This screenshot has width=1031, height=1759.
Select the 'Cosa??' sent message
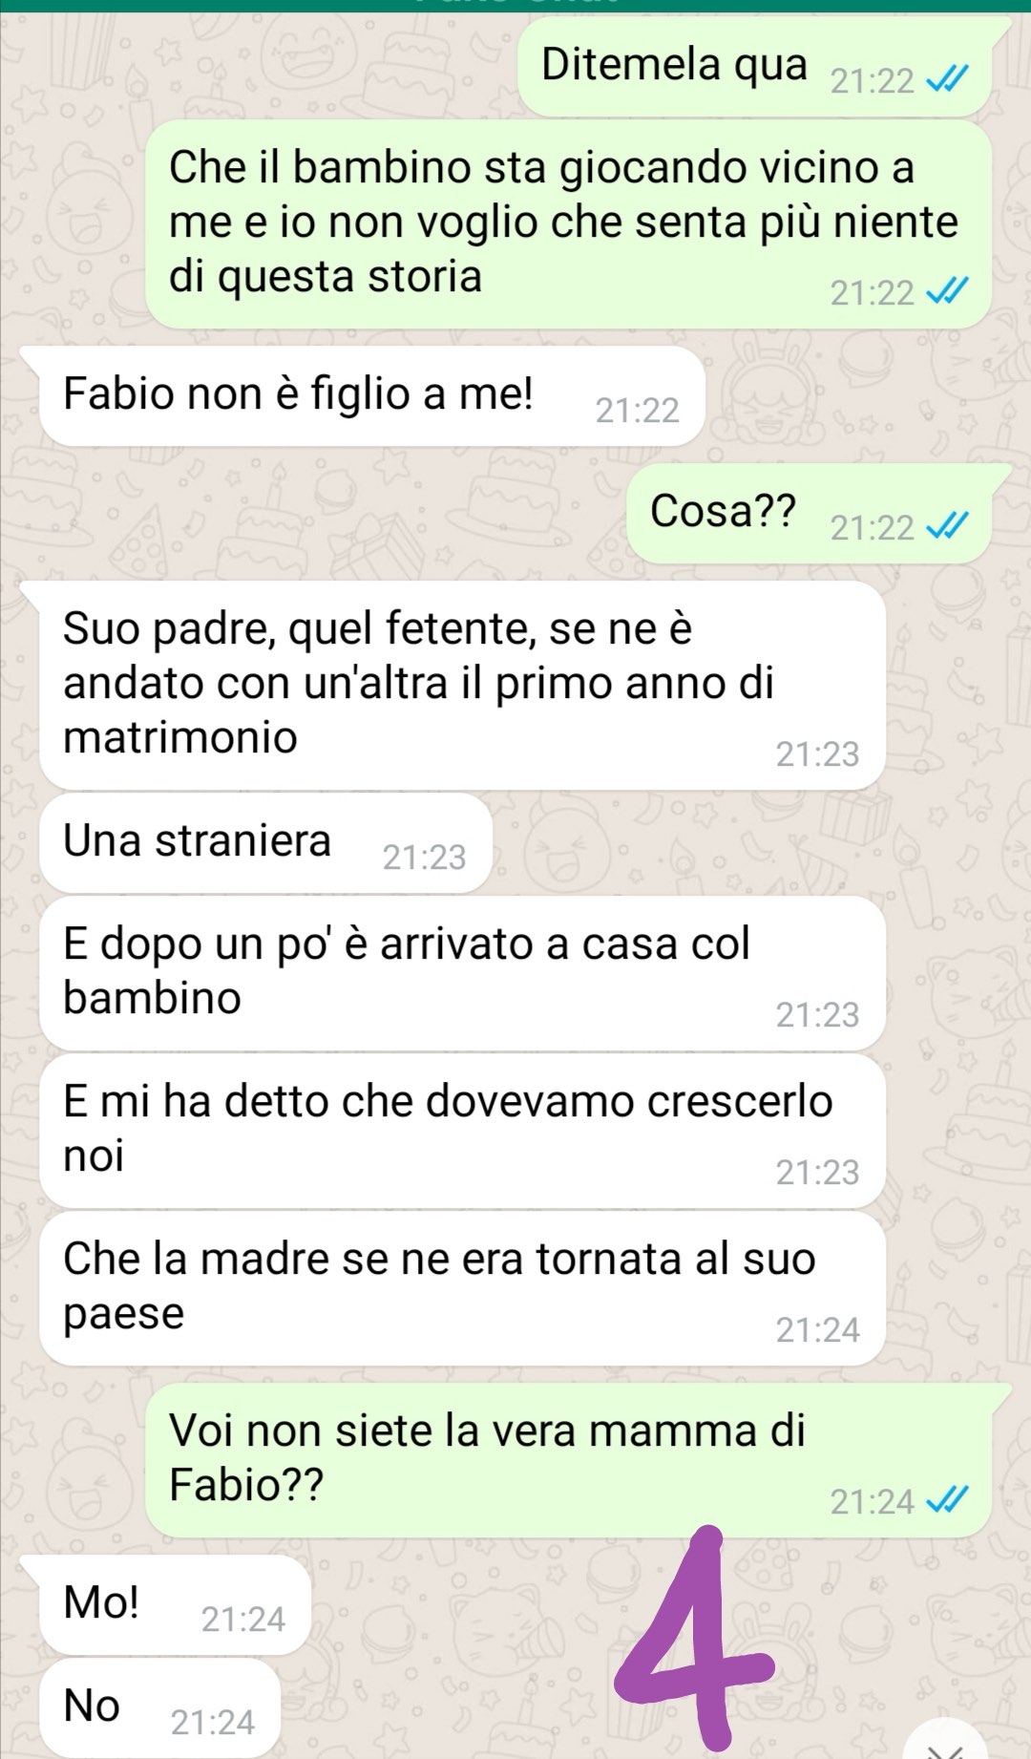pyautogui.click(x=810, y=514)
